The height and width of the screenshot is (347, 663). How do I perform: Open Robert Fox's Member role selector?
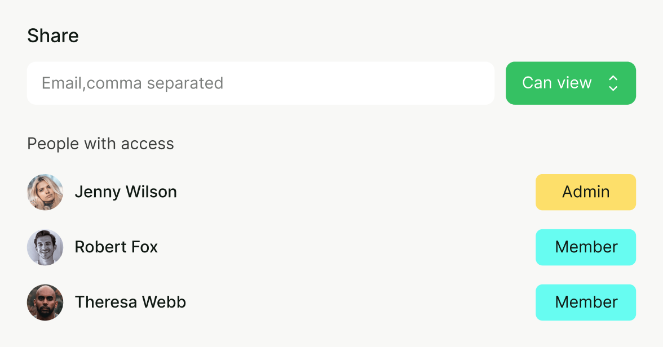pyautogui.click(x=586, y=247)
